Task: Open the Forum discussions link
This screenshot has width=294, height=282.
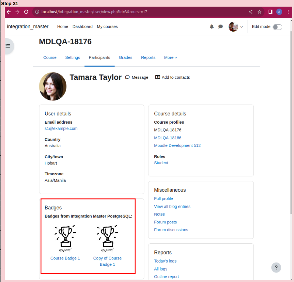Action: coord(171,230)
